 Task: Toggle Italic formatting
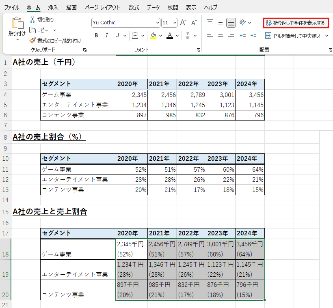pyautogui.click(x=107, y=36)
